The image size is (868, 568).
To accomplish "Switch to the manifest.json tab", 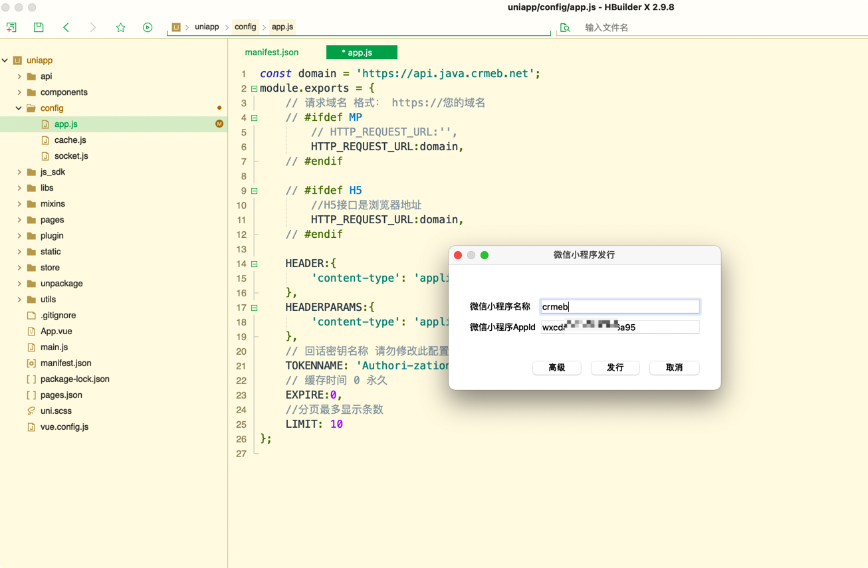I will [272, 52].
